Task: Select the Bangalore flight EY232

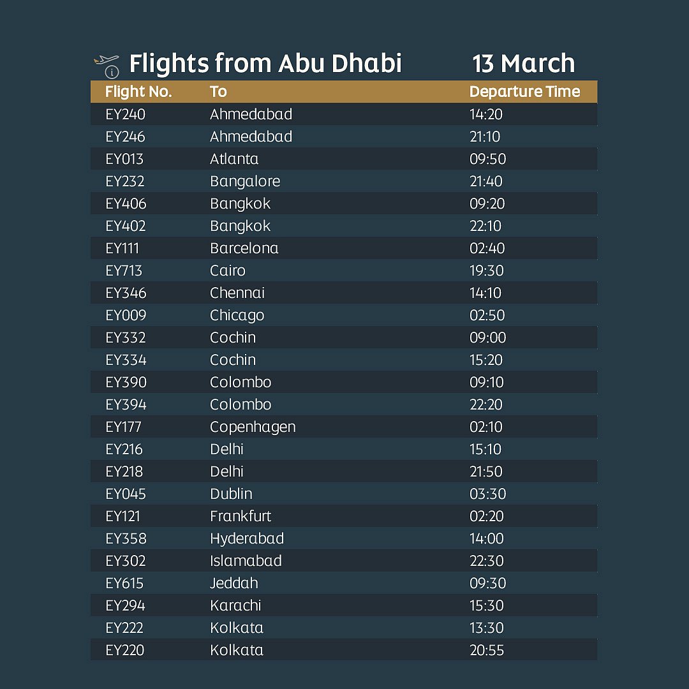Action: pyautogui.click(x=126, y=182)
